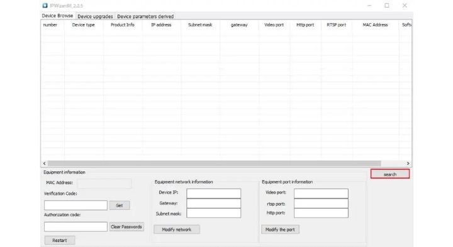Sort by the IP address column header
Screen dimensions: 453x247
161,25
